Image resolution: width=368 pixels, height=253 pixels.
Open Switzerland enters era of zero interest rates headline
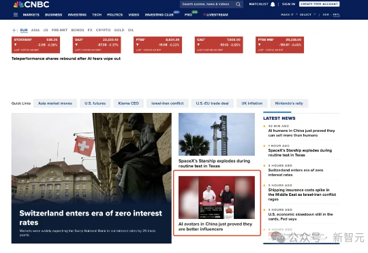[x=91, y=218]
